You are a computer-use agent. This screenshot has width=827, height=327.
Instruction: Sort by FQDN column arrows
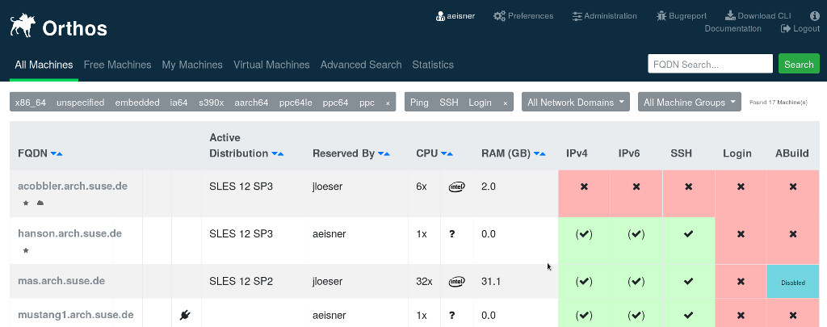pos(56,153)
